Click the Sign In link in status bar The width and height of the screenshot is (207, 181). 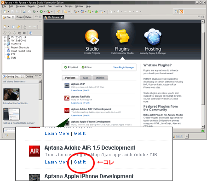[179, 136]
